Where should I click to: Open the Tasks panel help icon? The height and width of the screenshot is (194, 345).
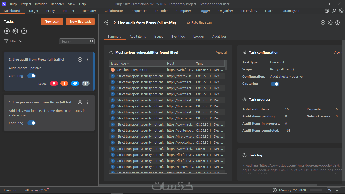tap(24, 31)
